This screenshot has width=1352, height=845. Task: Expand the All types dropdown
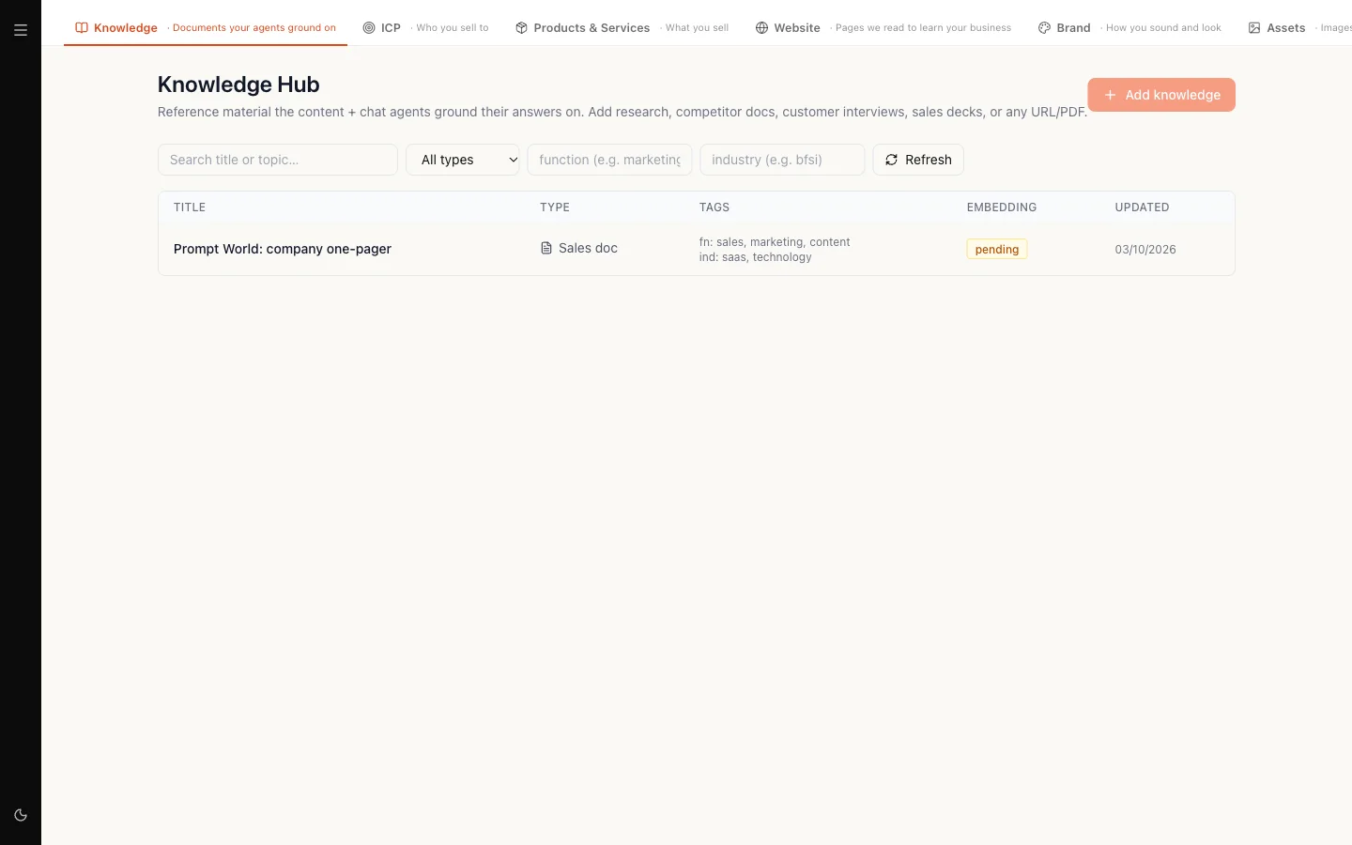tap(463, 160)
